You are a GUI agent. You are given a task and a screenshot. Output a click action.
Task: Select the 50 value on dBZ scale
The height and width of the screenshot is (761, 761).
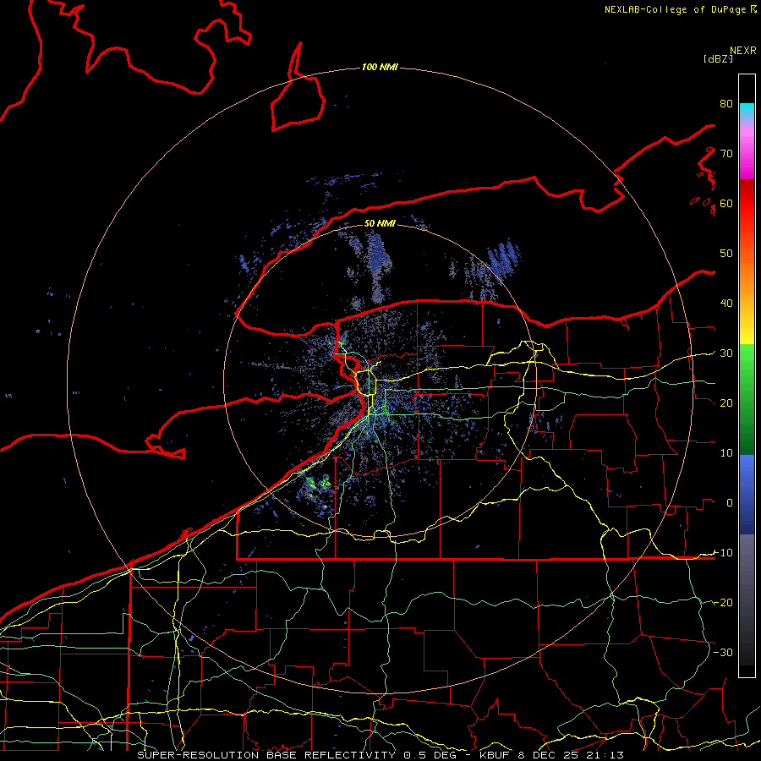click(726, 254)
